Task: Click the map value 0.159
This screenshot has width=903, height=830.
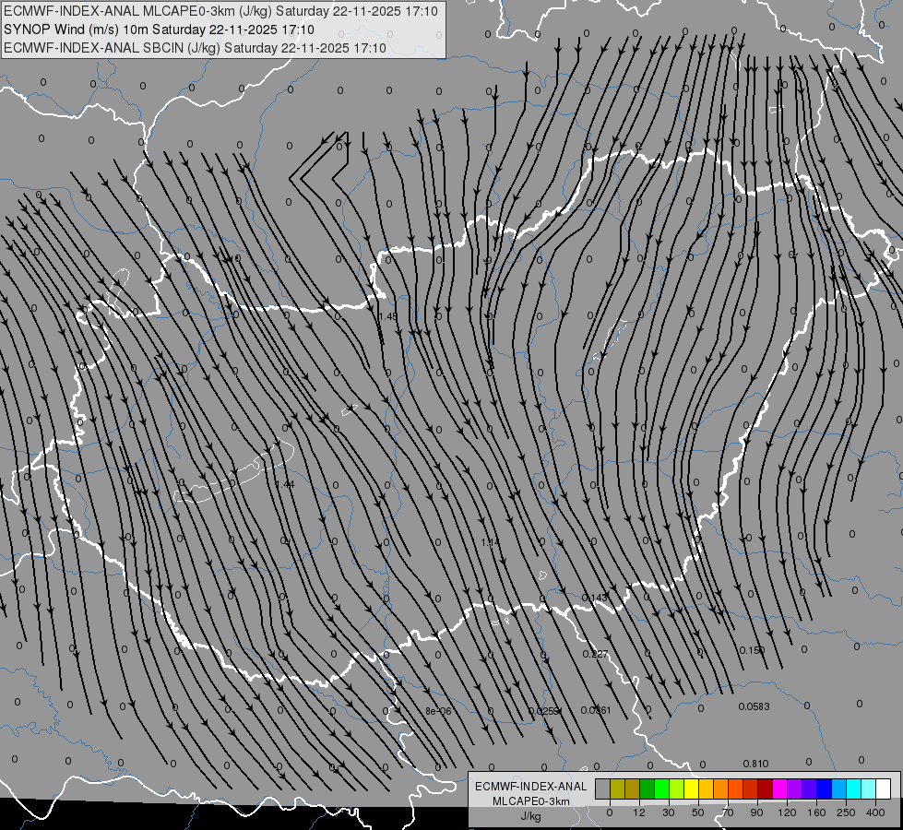Action: pos(752,650)
